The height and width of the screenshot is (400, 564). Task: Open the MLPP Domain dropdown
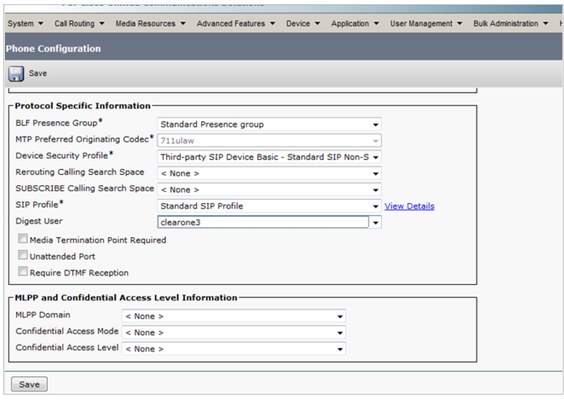(x=234, y=316)
